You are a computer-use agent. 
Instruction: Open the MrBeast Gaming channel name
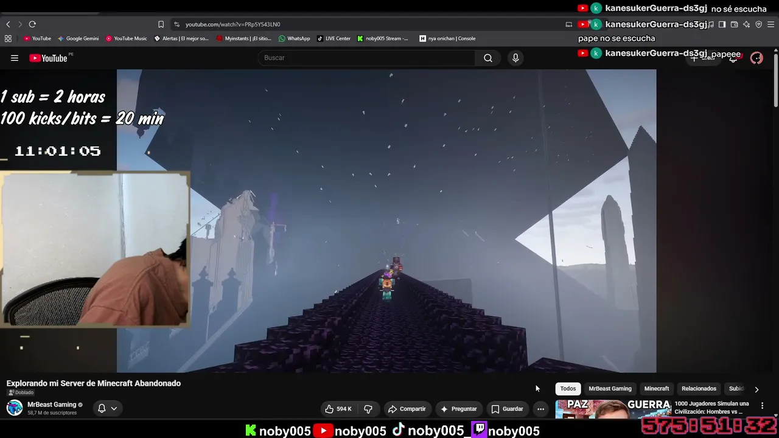52,405
